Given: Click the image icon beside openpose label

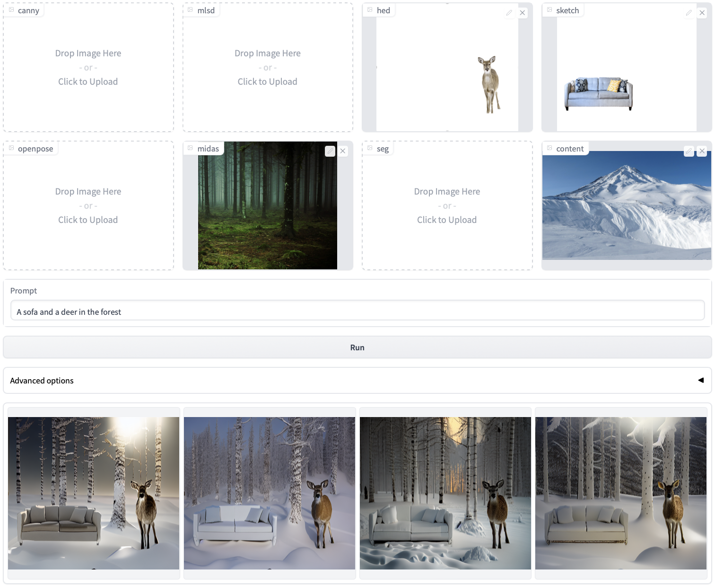Looking at the screenshot, I should point(11,148).
